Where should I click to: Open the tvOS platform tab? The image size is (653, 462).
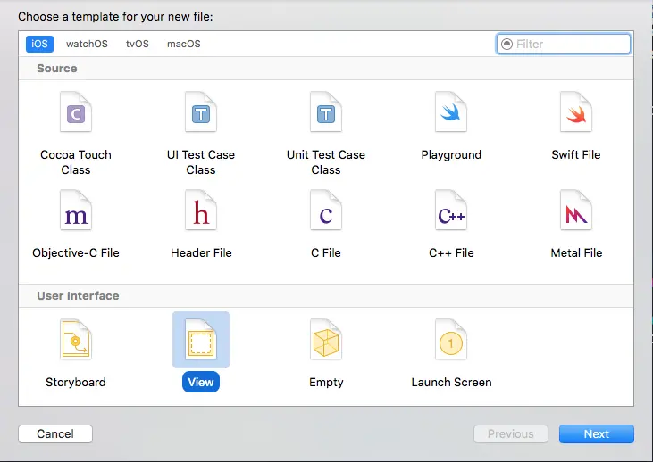(138, 44)
